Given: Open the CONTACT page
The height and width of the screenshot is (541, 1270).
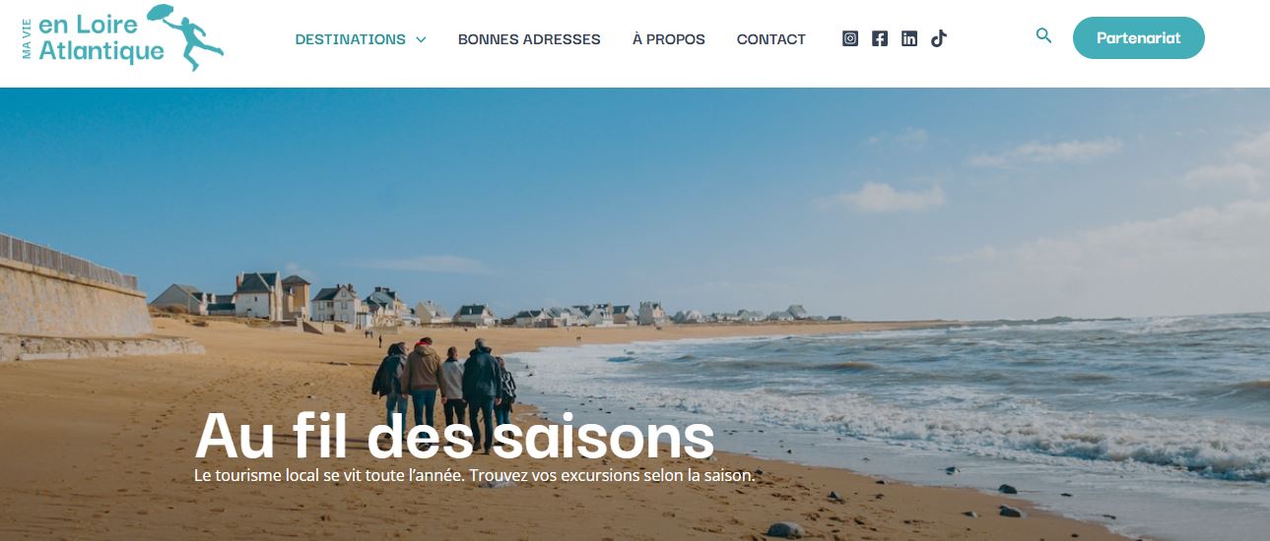Looking at the screenshot, I should (771, 39).
